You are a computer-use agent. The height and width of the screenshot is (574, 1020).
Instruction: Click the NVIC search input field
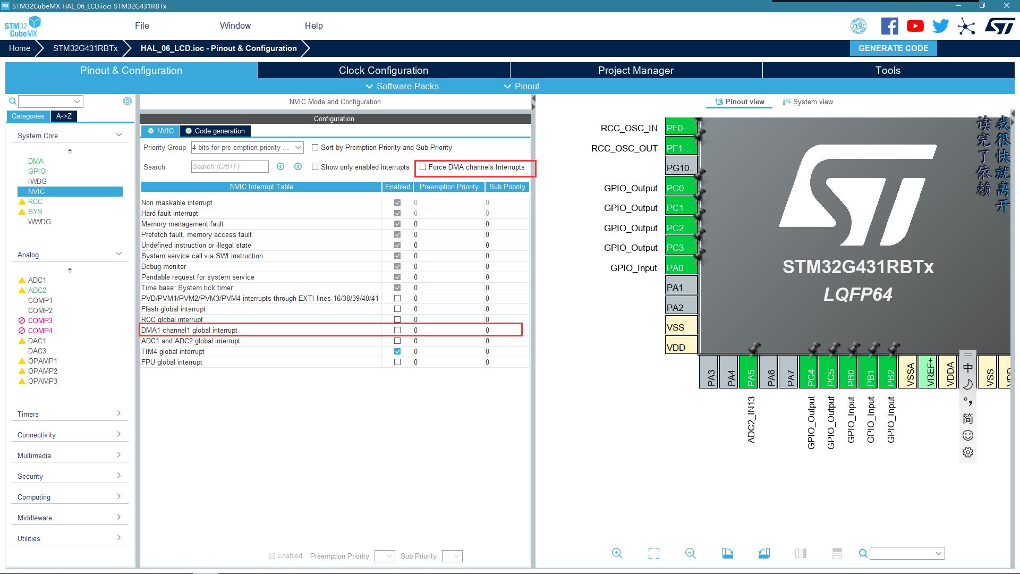pos(230,167)
